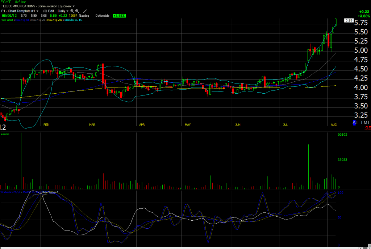Toggle the first L scale button after A

358,123
